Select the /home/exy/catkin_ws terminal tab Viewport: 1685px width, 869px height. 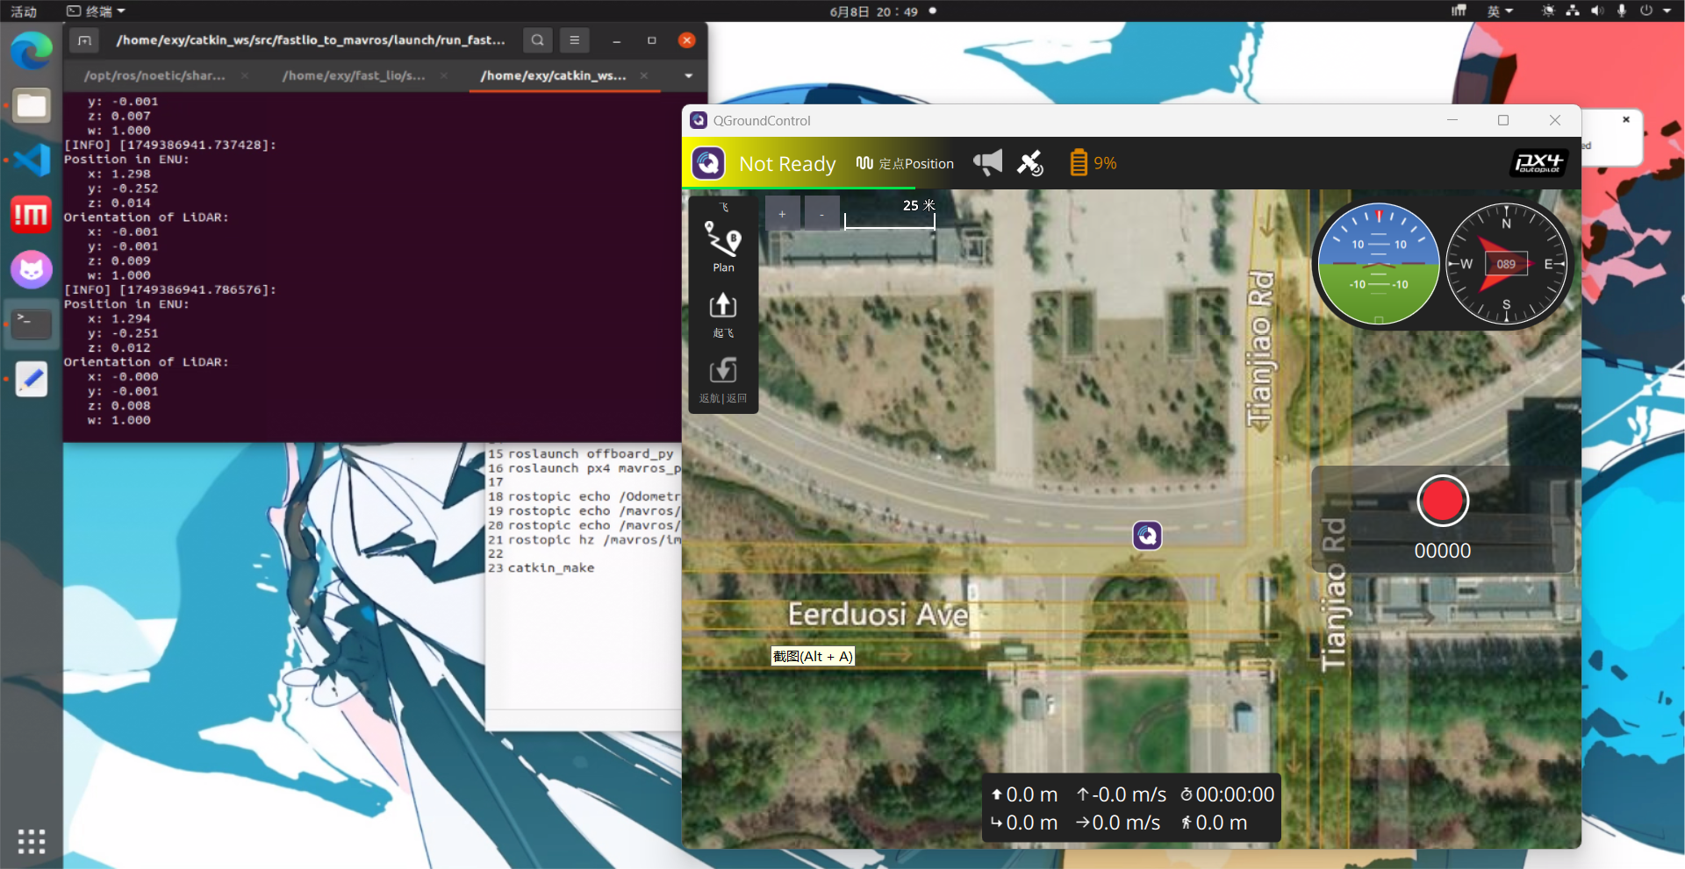(553, 76)
